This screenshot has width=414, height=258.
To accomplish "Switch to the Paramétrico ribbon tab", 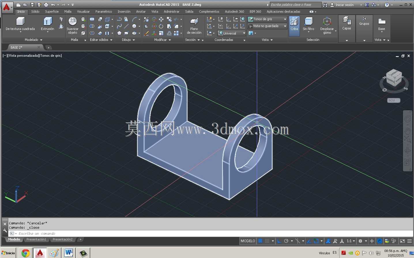I will pos(104,12).
